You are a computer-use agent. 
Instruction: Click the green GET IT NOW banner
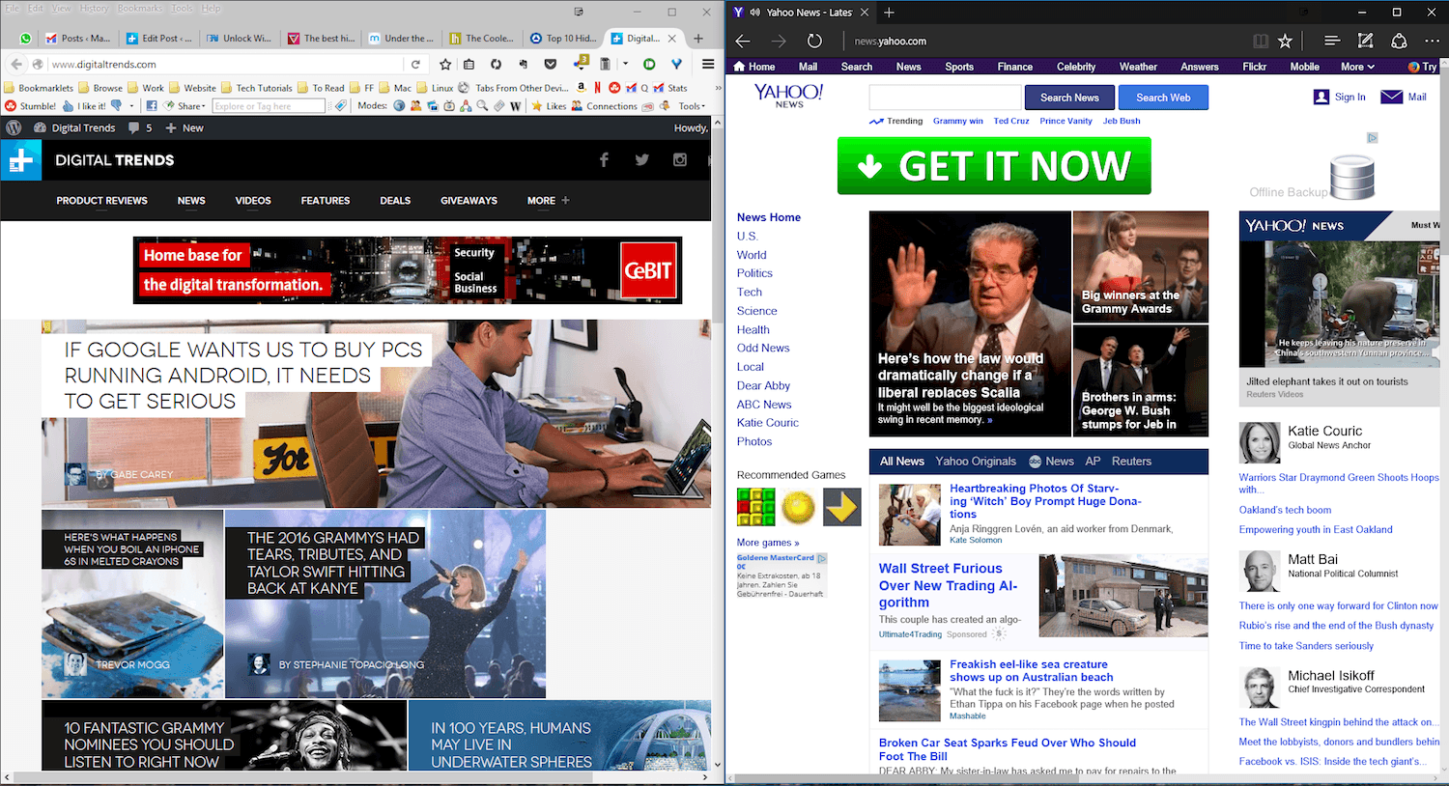[994, 166]
